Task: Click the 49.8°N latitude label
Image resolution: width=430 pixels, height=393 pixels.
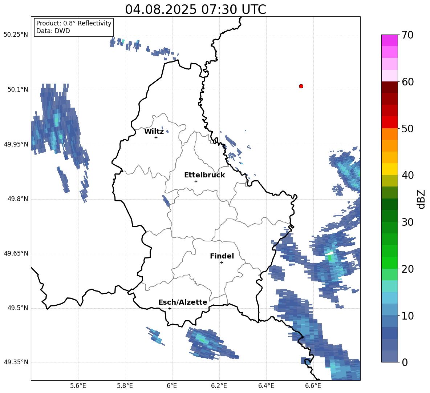Action: pyautogui.click(x=18, y=199)
